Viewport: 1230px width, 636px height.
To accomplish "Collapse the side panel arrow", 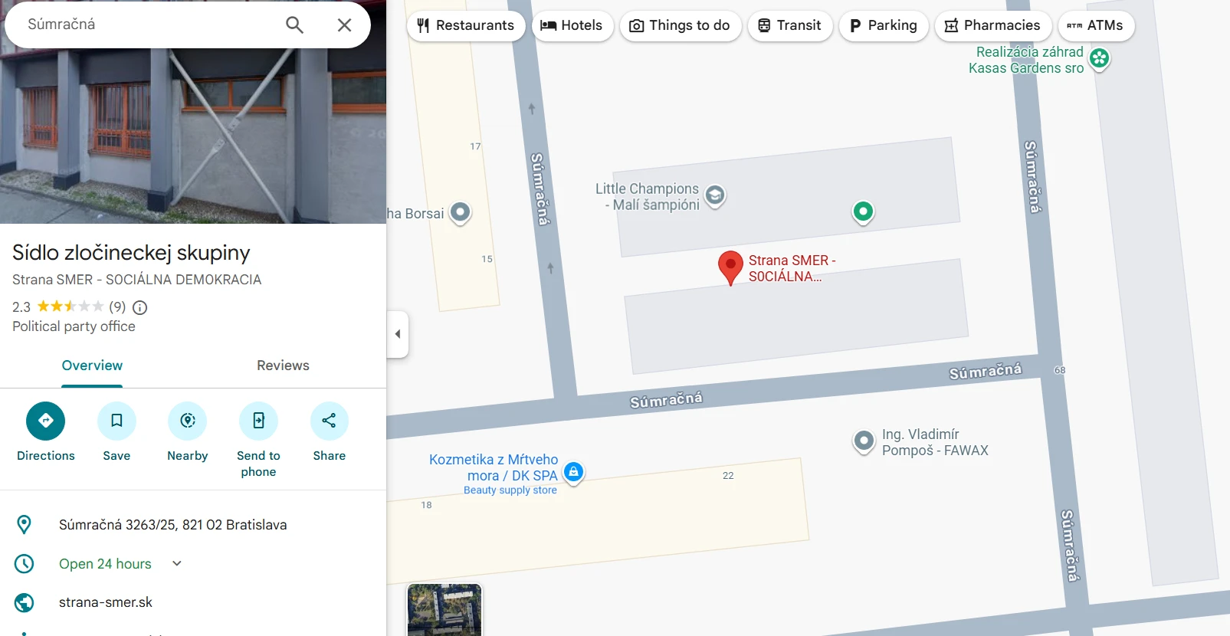I will 398,334.
